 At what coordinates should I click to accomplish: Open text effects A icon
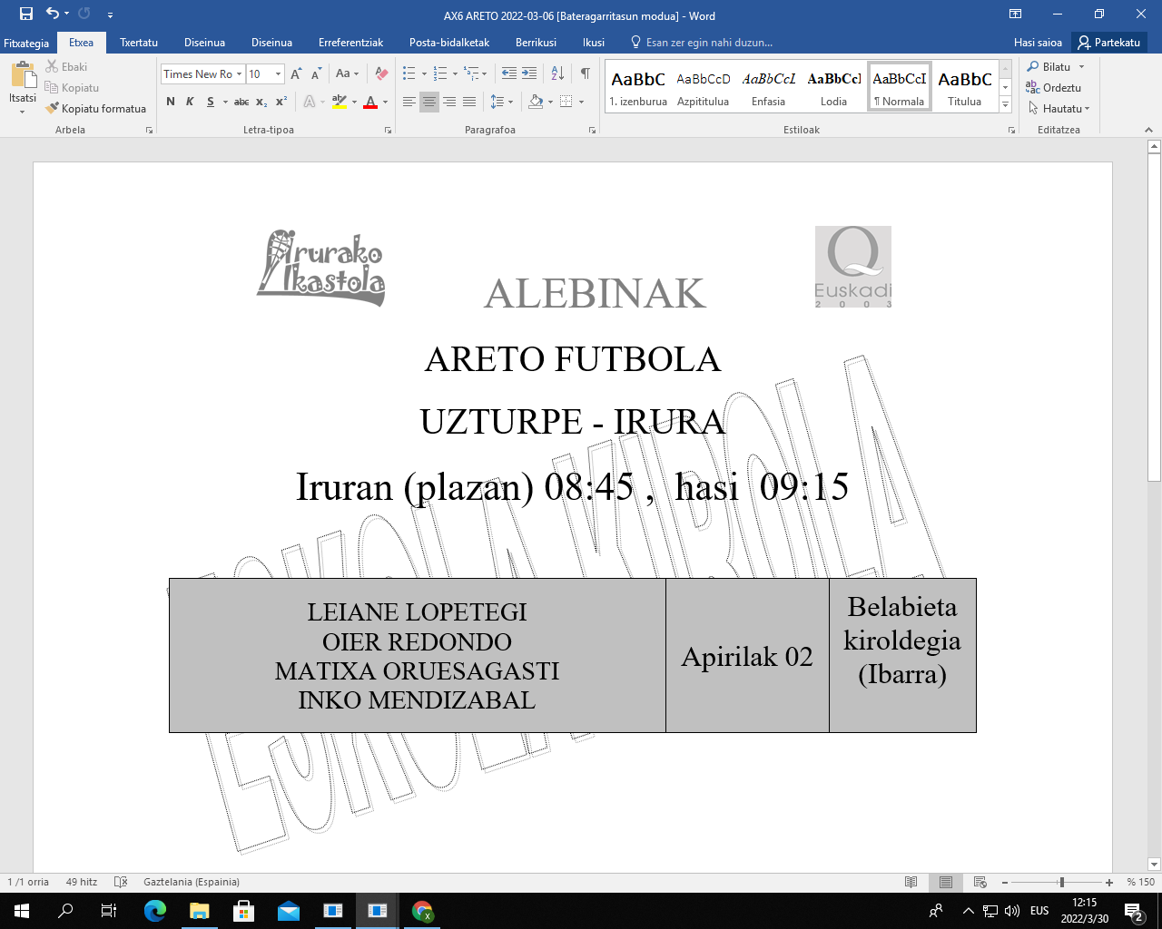point(310,102)
